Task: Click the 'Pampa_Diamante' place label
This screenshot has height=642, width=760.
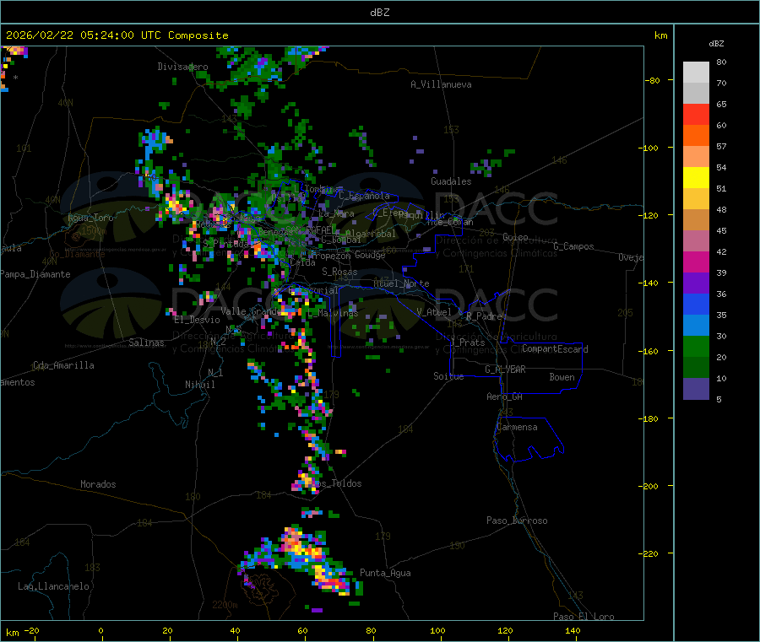Action: click(x=35, y=274)
